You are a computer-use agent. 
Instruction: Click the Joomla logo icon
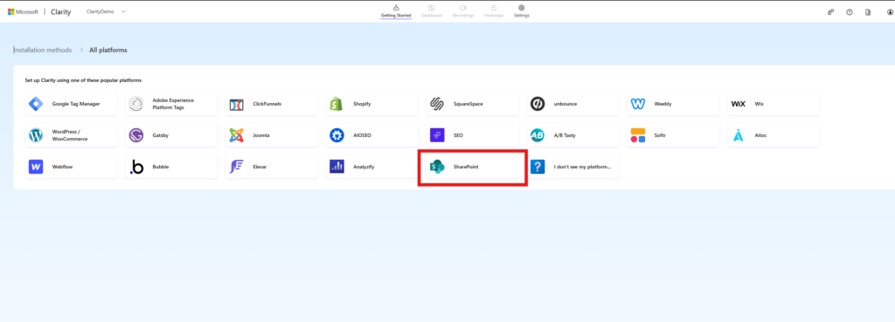[236, 135]
